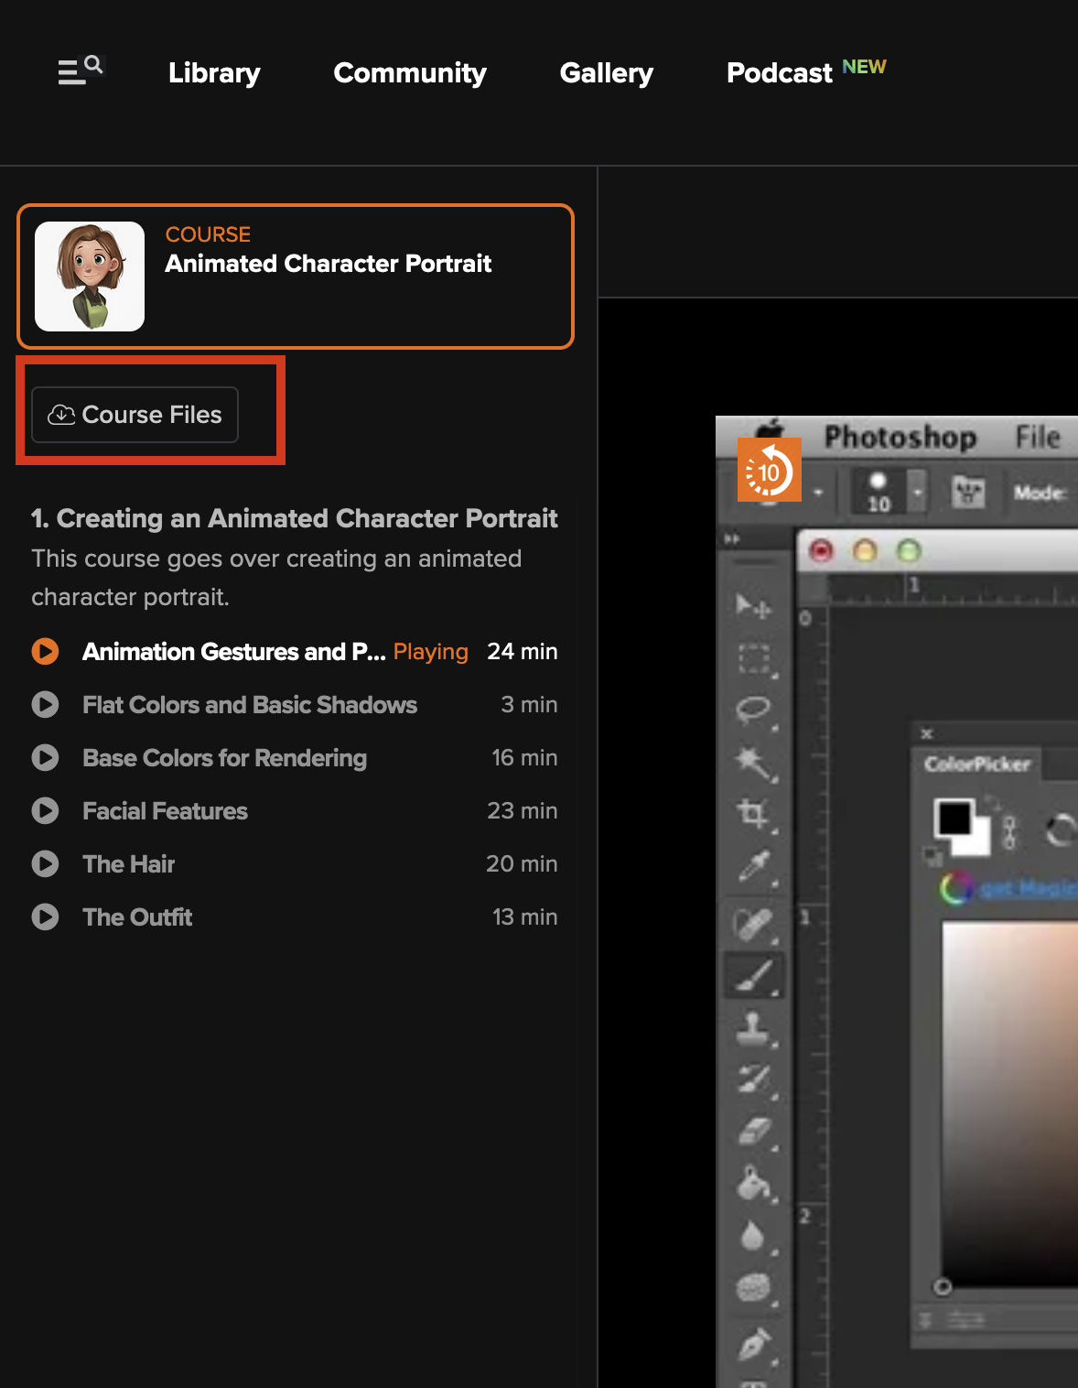The width and height of the screenshot is (1078, 1388).
Task: Select the Animated Character Portrait course thumbnail
Action: [x=90, y=277]
